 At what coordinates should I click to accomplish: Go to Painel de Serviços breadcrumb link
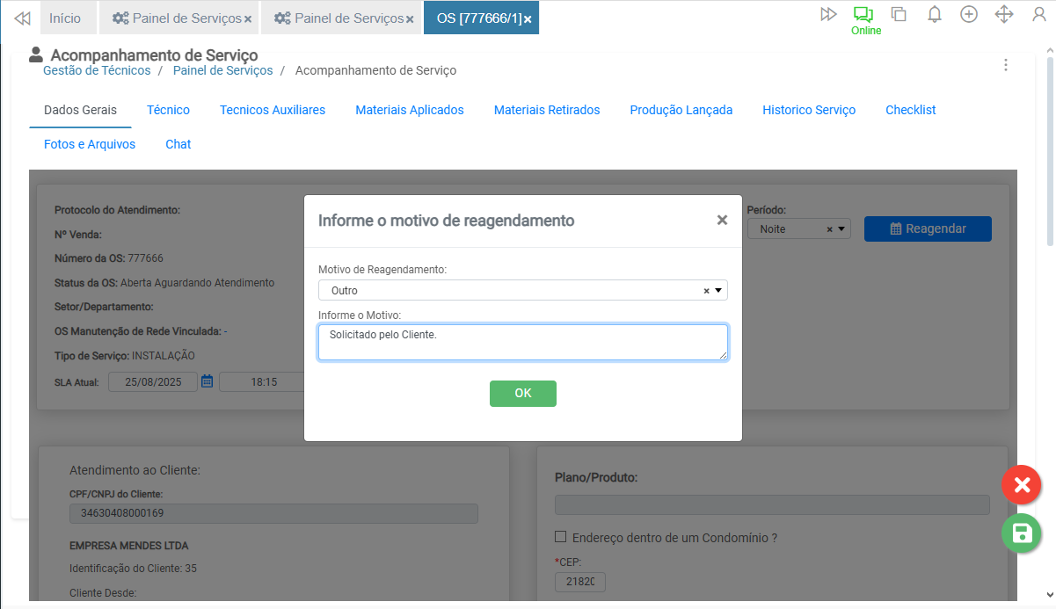(222, 70)
